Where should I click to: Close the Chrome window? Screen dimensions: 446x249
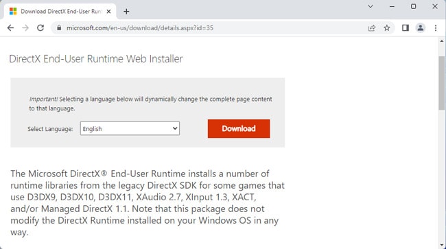coord(435,6)
